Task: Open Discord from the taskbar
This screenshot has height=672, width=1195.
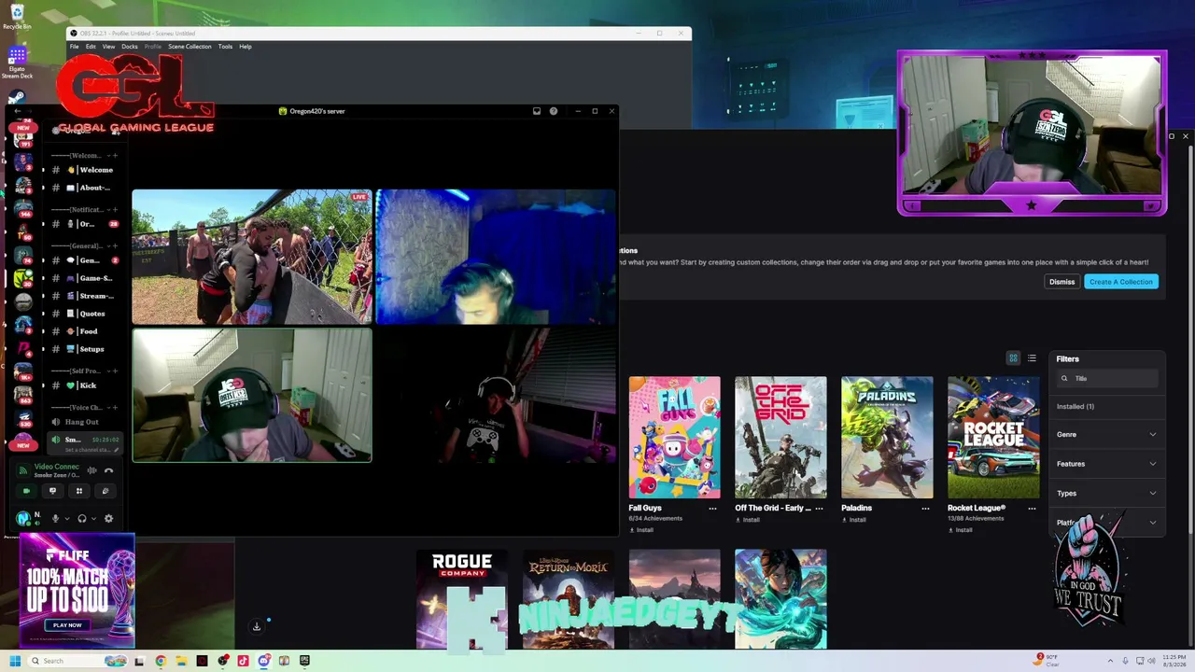Action: 263,661
